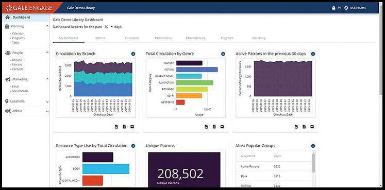Image resolution: width=385 pixels, height=190 pixels.
Task: Click the WESTERNS bar in genre chart
Action: (180, 102)
